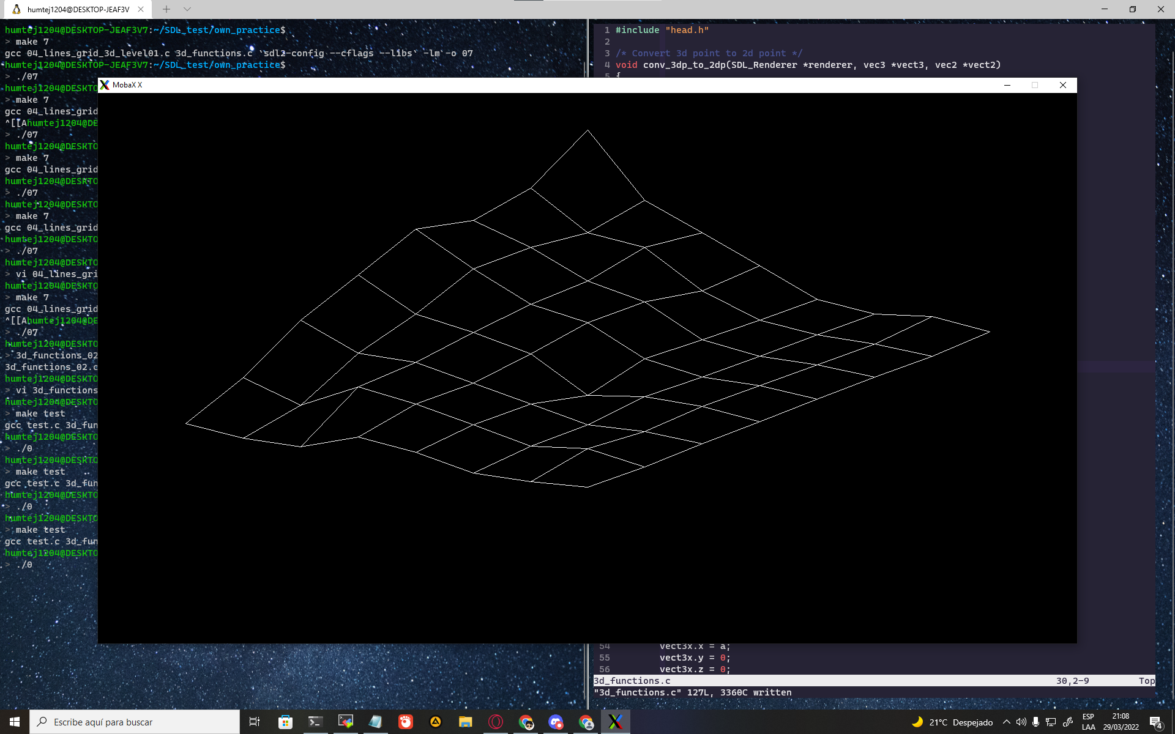Image resolution: width=1175 pixels, height=734 pixels.
Task: Open the blue notebook app taskbar icon
Action: click(375, 722)
